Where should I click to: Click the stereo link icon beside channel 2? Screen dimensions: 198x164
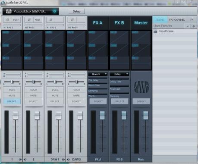click(x=25, y=159)
